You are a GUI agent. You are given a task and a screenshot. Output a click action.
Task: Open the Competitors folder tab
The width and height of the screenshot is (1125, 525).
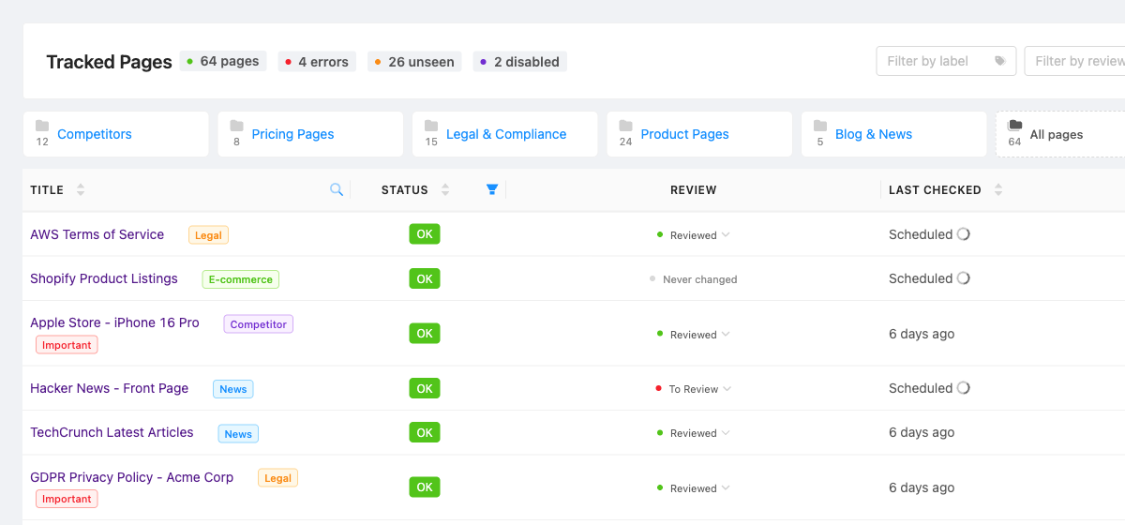tap(115, 134)
